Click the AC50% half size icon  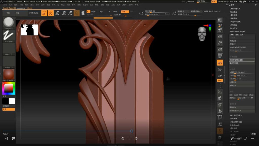point(220,49)
